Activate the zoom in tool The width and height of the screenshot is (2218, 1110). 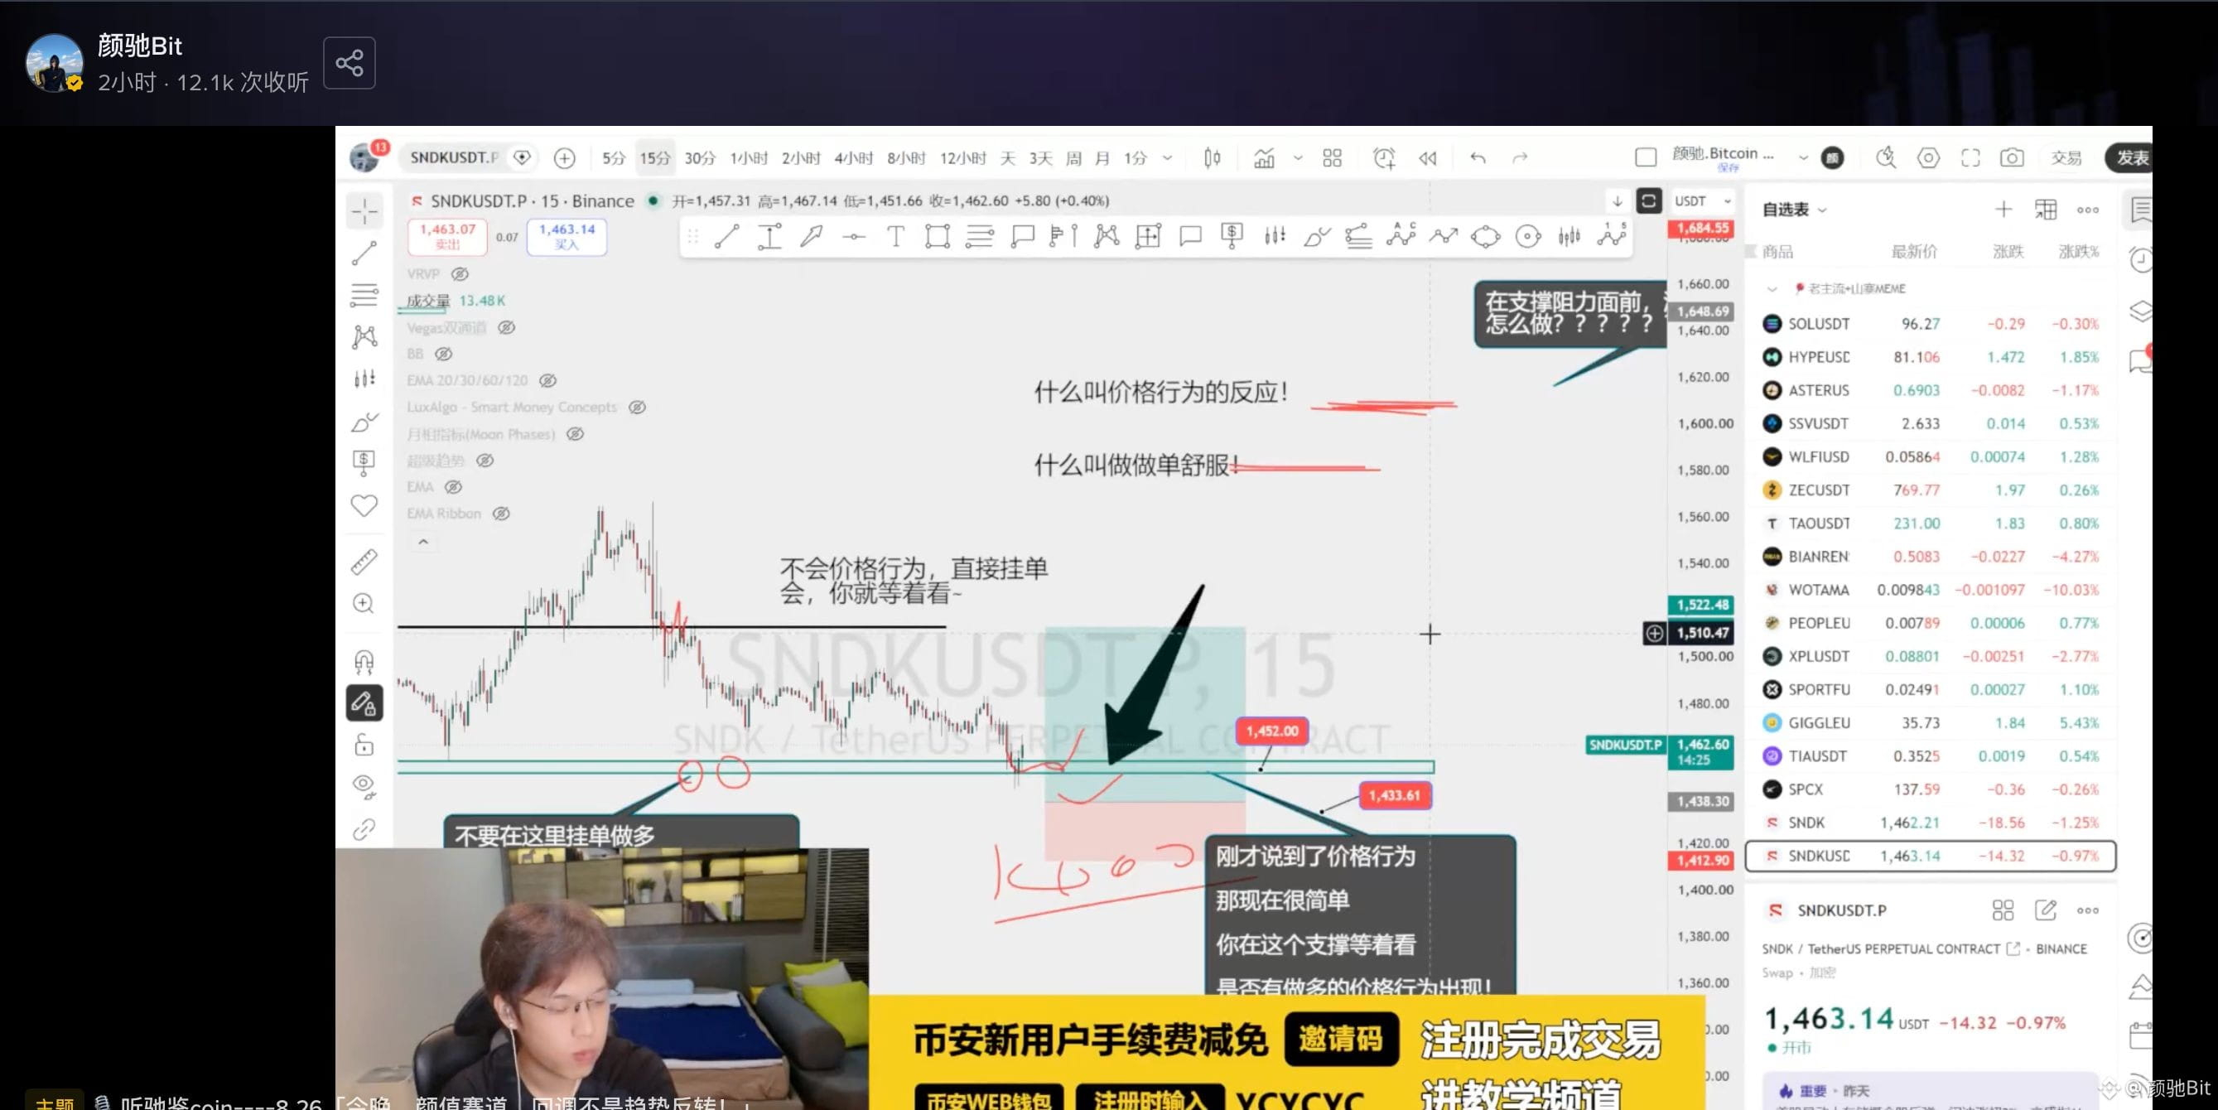tap(364, 604)
